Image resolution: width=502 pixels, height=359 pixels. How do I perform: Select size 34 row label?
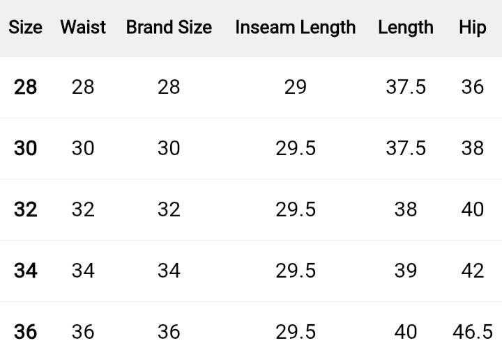point(25,271)
